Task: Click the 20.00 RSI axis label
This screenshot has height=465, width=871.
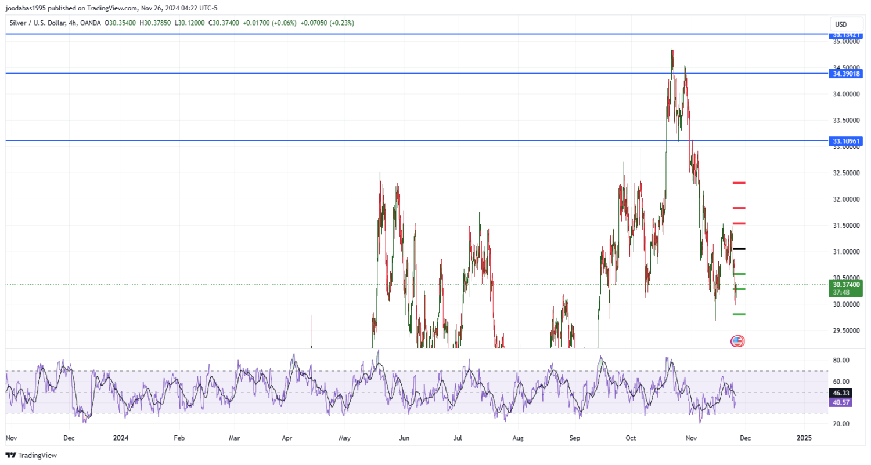Action: [841, 424]
